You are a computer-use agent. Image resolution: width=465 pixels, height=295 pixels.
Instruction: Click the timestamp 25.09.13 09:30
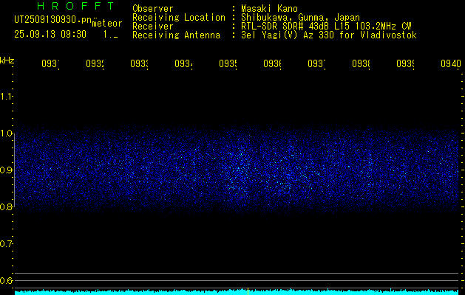pos(50,35)
